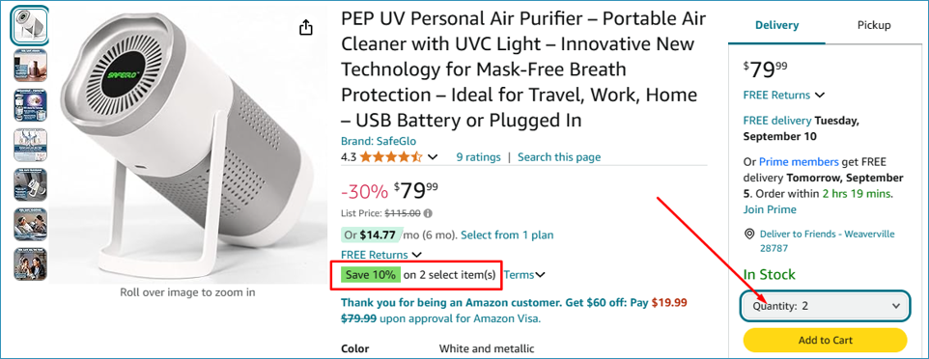Click the Add to Cart button
Image resolution: width=929 pixels, height=359 pixels.
pyautogui.click(x=825, y=340)
